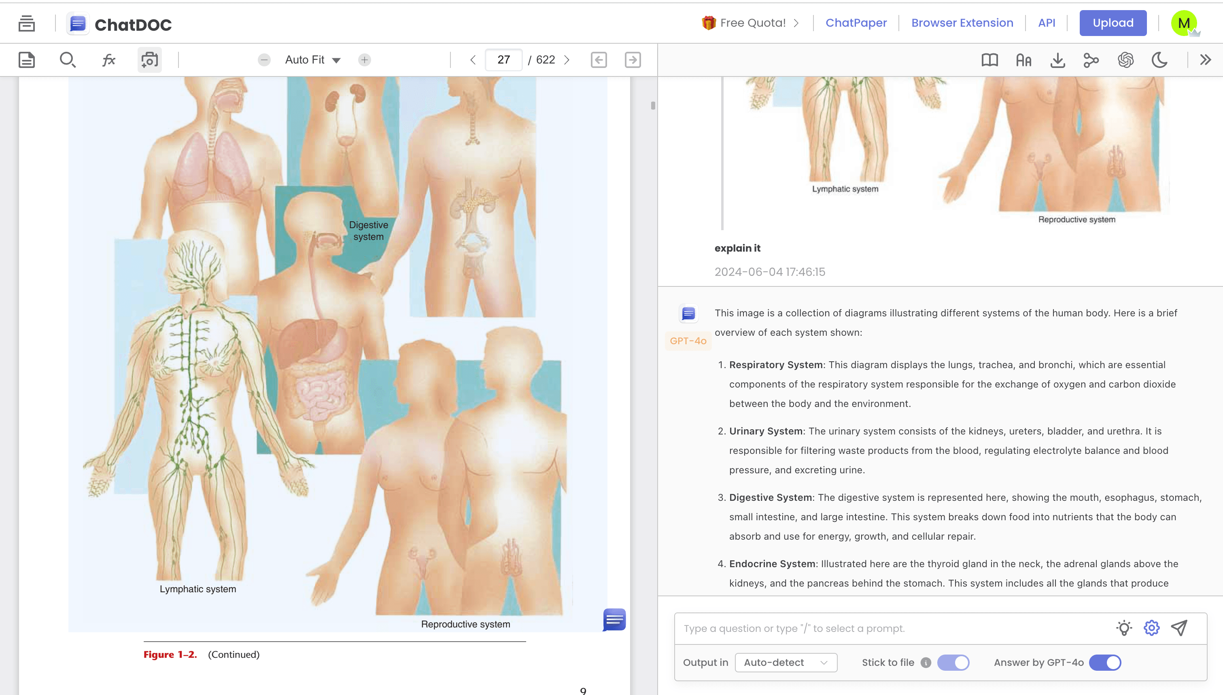Image resolution: width=1223 pixels, height=695 pixels.
Task: Click the Free Quota! link
Action: (x=753, y=23)
